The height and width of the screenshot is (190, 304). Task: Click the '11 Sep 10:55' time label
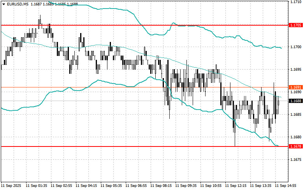pos(211,186)
